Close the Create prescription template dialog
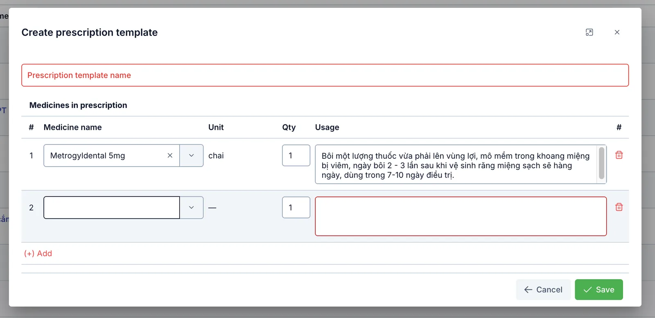The height and width of the screenshot is (318, 655). tap(617, 32)
